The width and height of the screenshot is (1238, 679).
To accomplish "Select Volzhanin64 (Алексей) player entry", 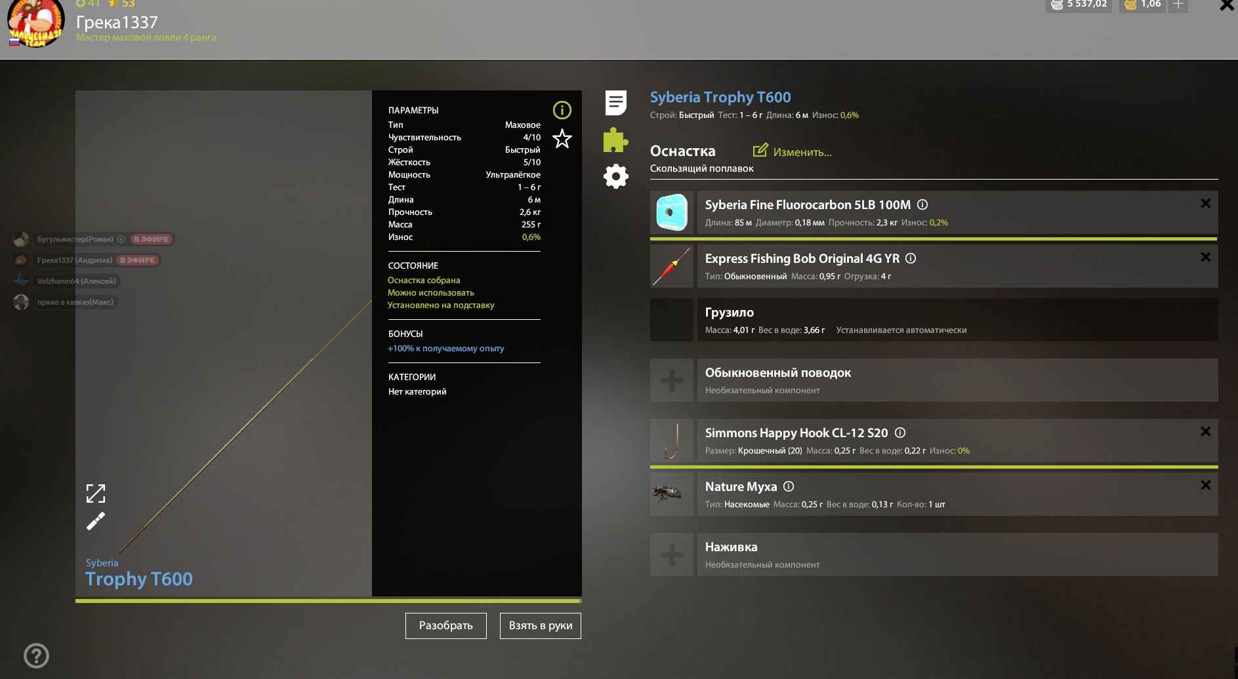I will point(66,281).
